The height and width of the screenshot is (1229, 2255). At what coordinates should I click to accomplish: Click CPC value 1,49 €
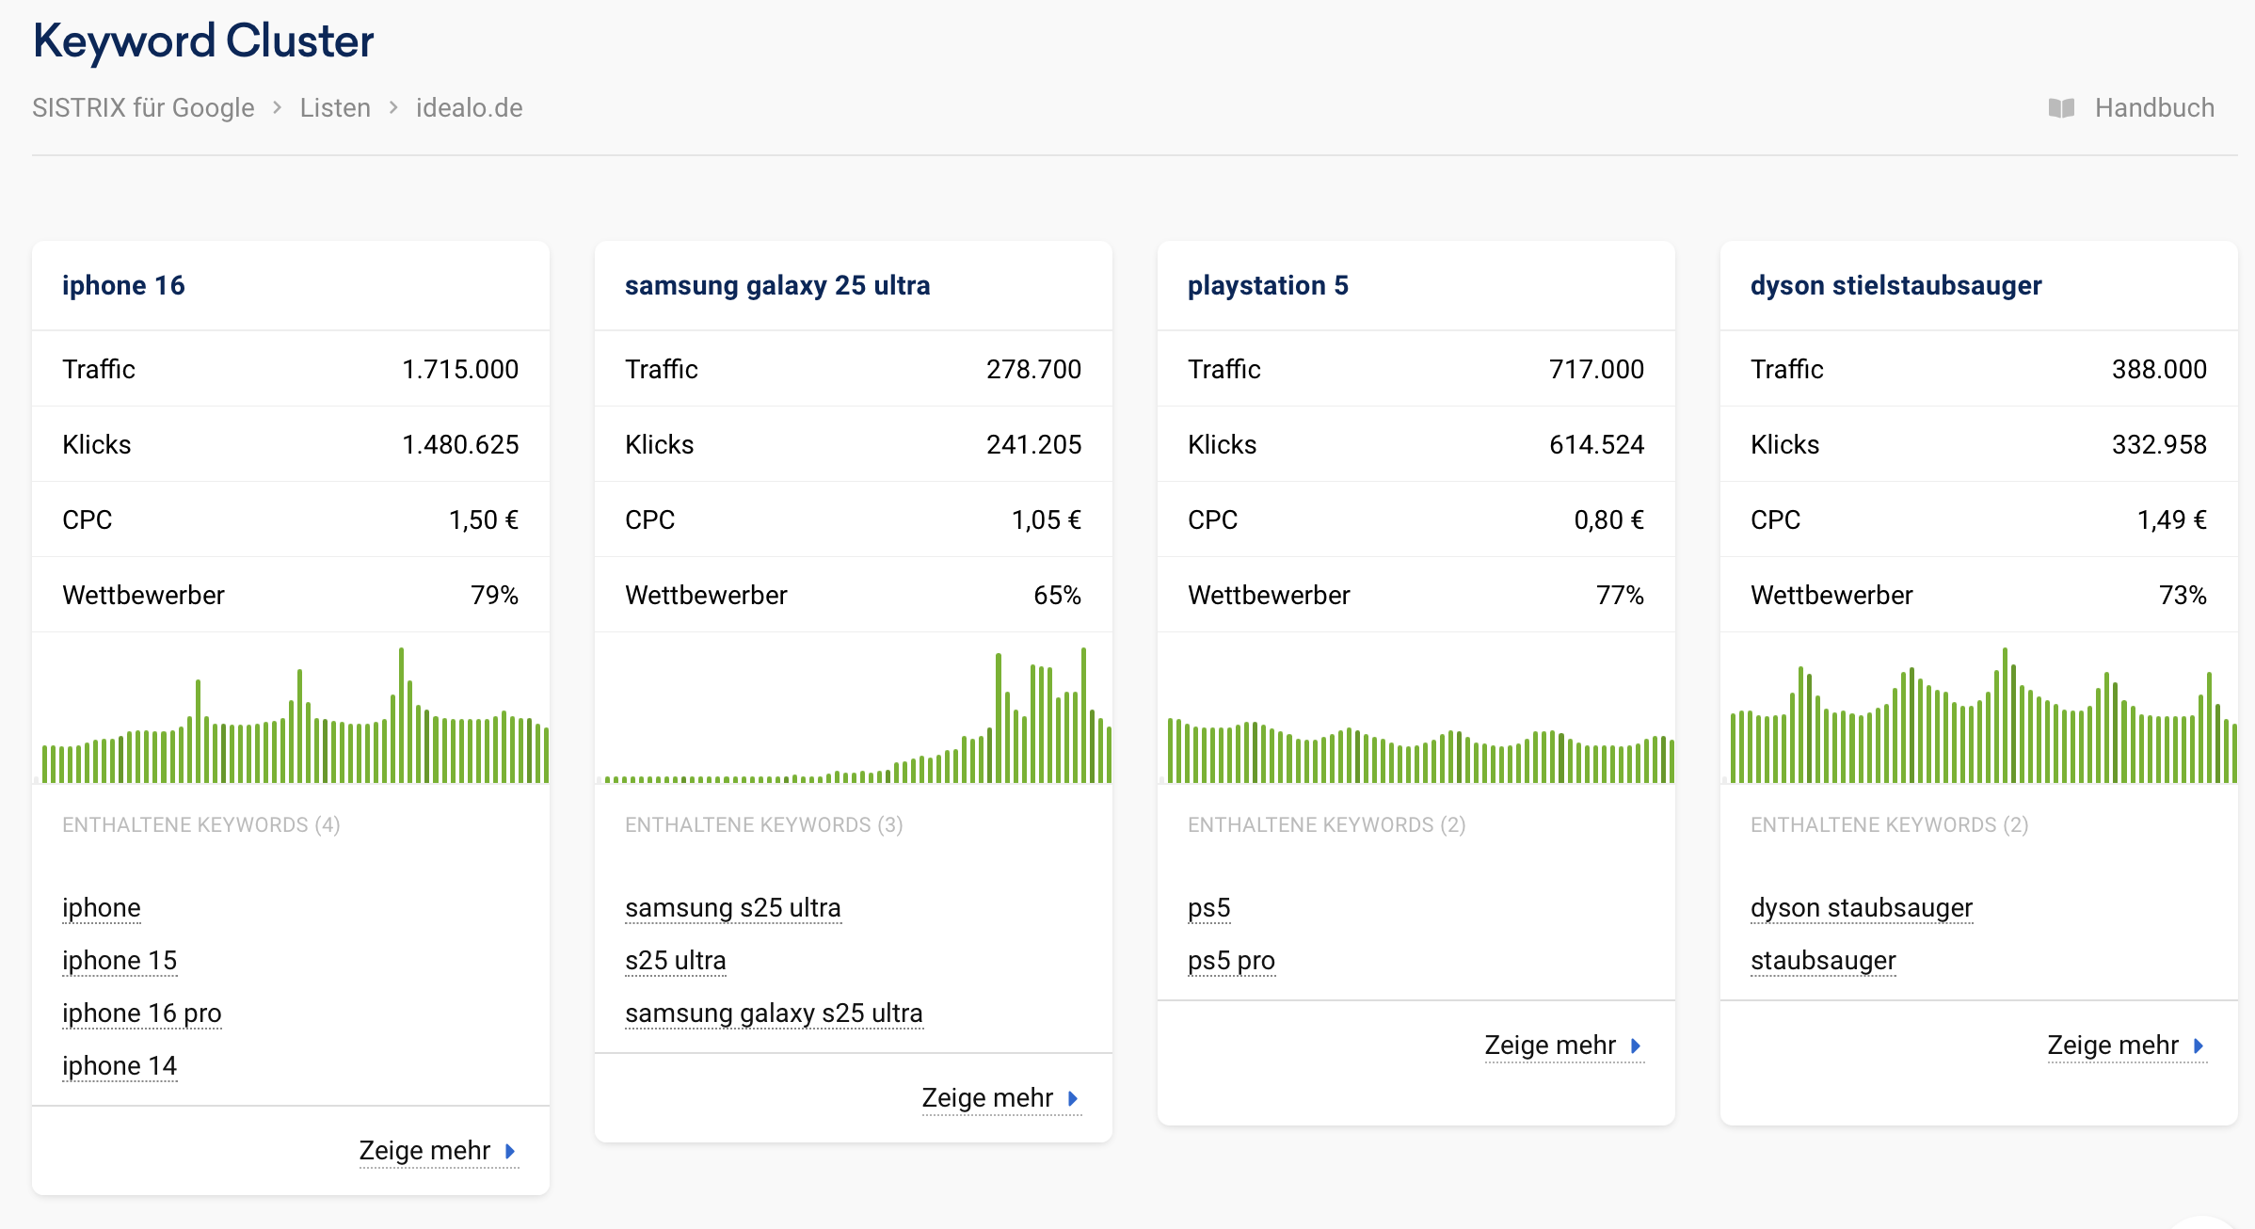pyautogui.click(x=2172, y=519)
